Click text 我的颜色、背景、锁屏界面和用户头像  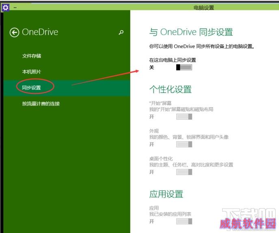click(x=189, y=137)
